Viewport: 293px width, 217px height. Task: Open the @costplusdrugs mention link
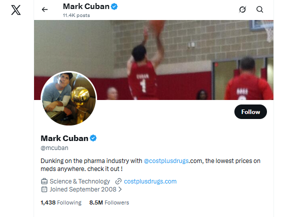(166, 161)
